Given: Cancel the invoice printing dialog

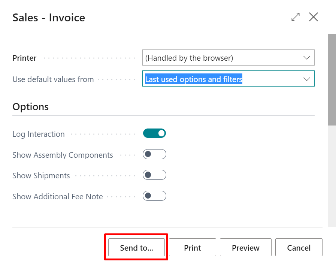Looking at the screenshot, I should (299, 247).
